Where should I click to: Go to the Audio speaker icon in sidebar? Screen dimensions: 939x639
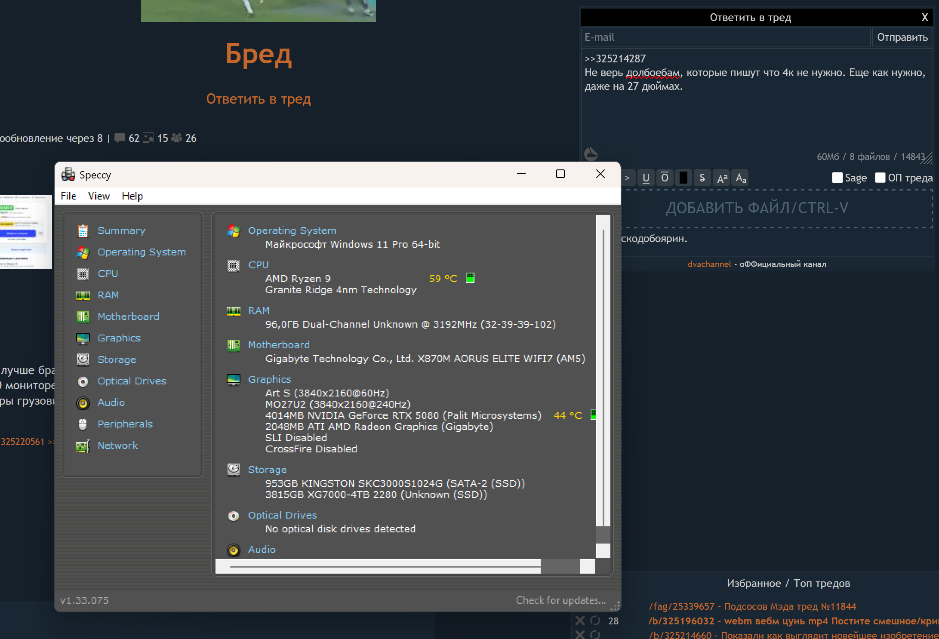(83, 403)
